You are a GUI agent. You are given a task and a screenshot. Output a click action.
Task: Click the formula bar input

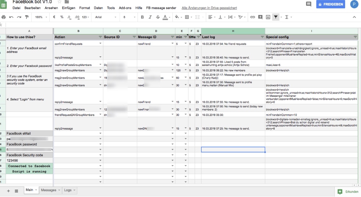coord(182,25)
